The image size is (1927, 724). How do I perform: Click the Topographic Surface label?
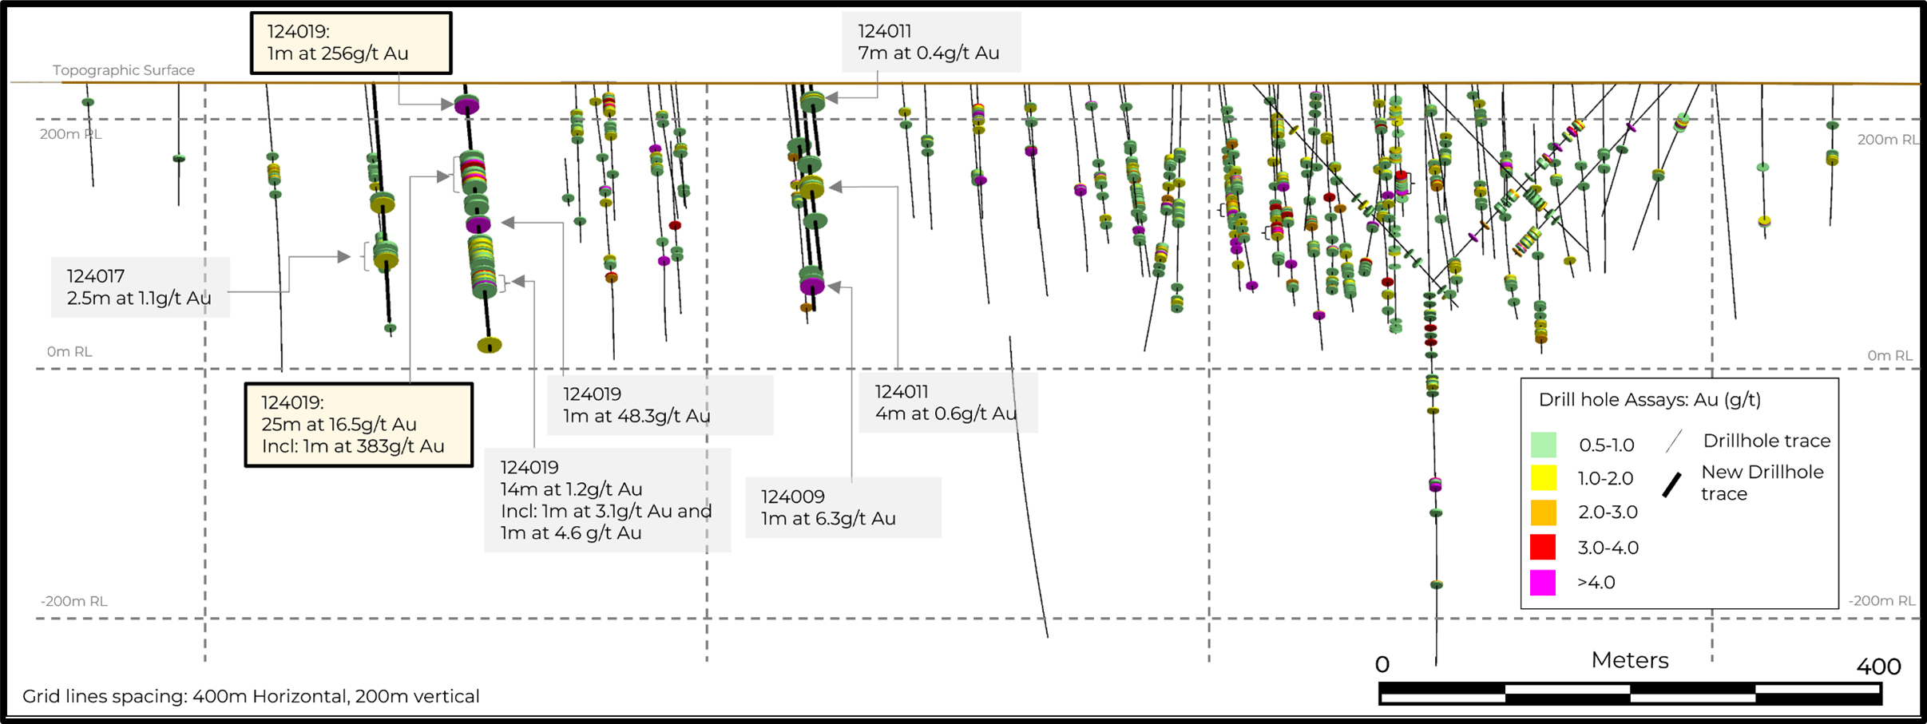(124, 70)
